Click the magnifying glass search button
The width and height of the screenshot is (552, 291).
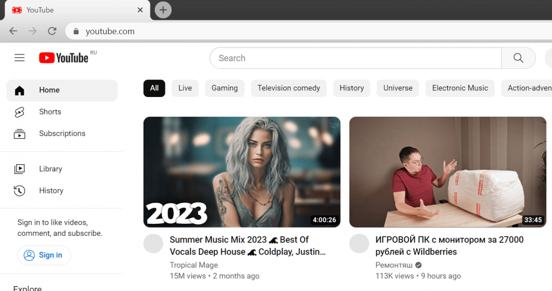point(518,58)
